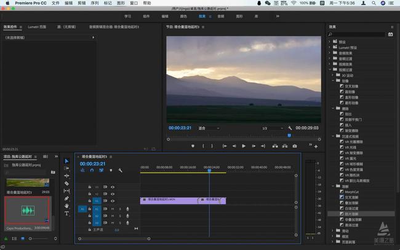The image size is (400, 250).
Task: Toggle V1 track targeting button
Action: coord(97,201)
